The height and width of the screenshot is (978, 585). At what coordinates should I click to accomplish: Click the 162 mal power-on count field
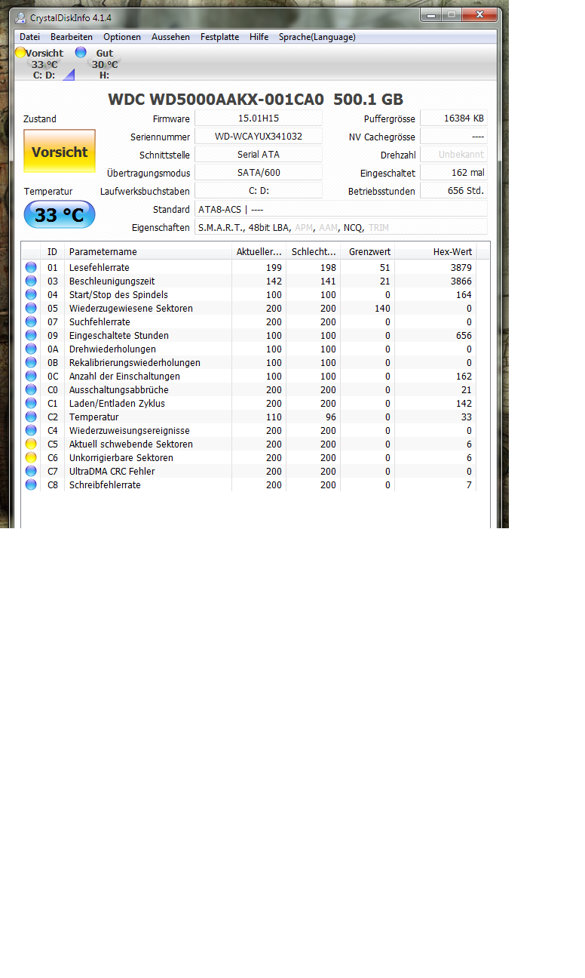(454, 173)
